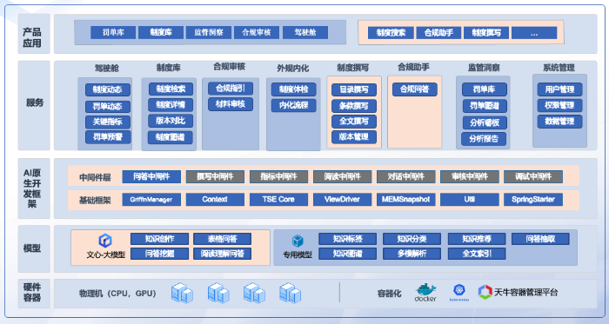Viewport: 609px width, 324px height.
Task: Click the 文心 large model logo icon
Action: click(105, 241)
